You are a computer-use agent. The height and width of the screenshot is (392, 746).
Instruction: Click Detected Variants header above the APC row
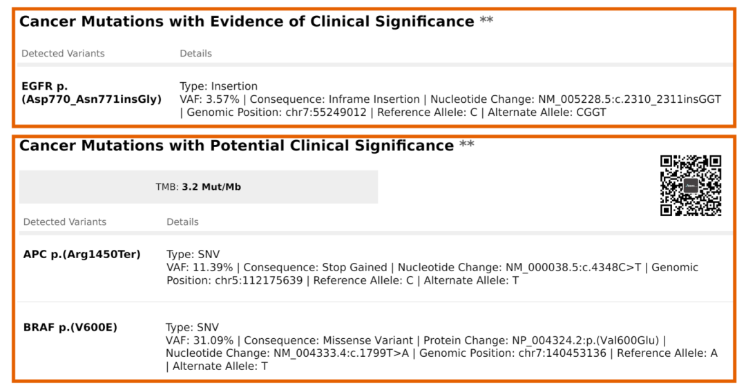[65, 222]
